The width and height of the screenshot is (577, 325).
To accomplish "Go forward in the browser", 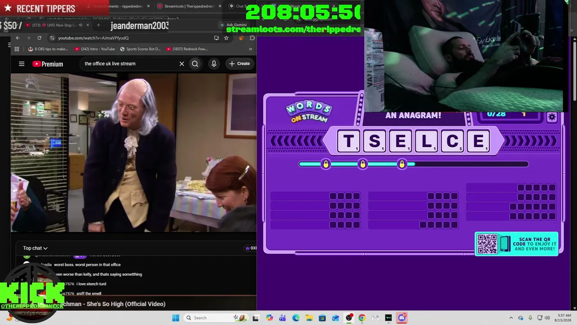I will 28,38.
